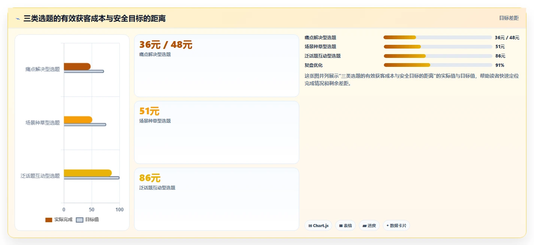Click the orange actual bar for 场景种草型选题

(78, 120)
